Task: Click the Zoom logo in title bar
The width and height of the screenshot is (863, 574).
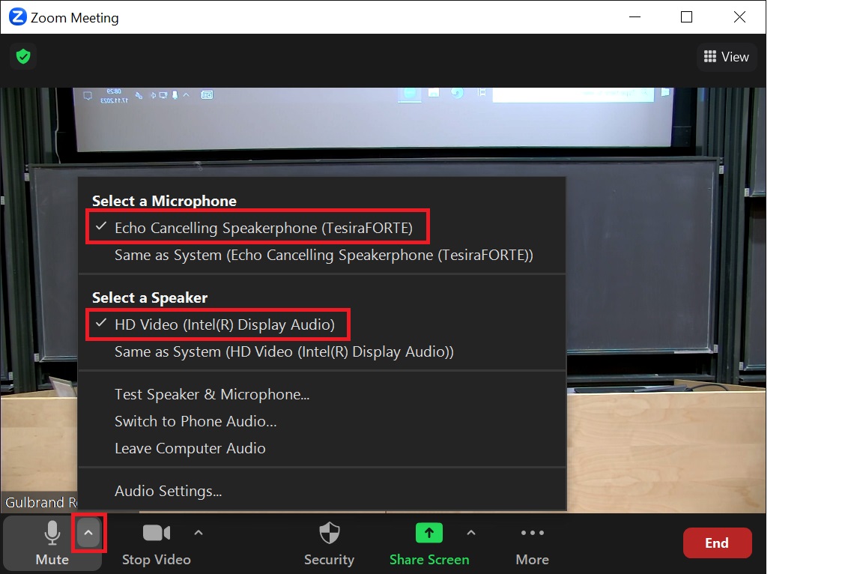Action: [x=18, y=17]
